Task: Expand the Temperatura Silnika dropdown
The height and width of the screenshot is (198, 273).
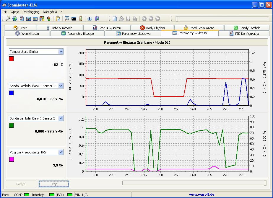Action: [x=61, y=52]
